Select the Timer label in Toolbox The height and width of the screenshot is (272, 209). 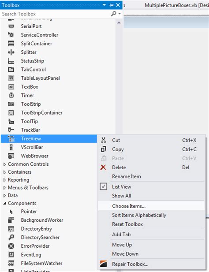(x=27, y=95)
